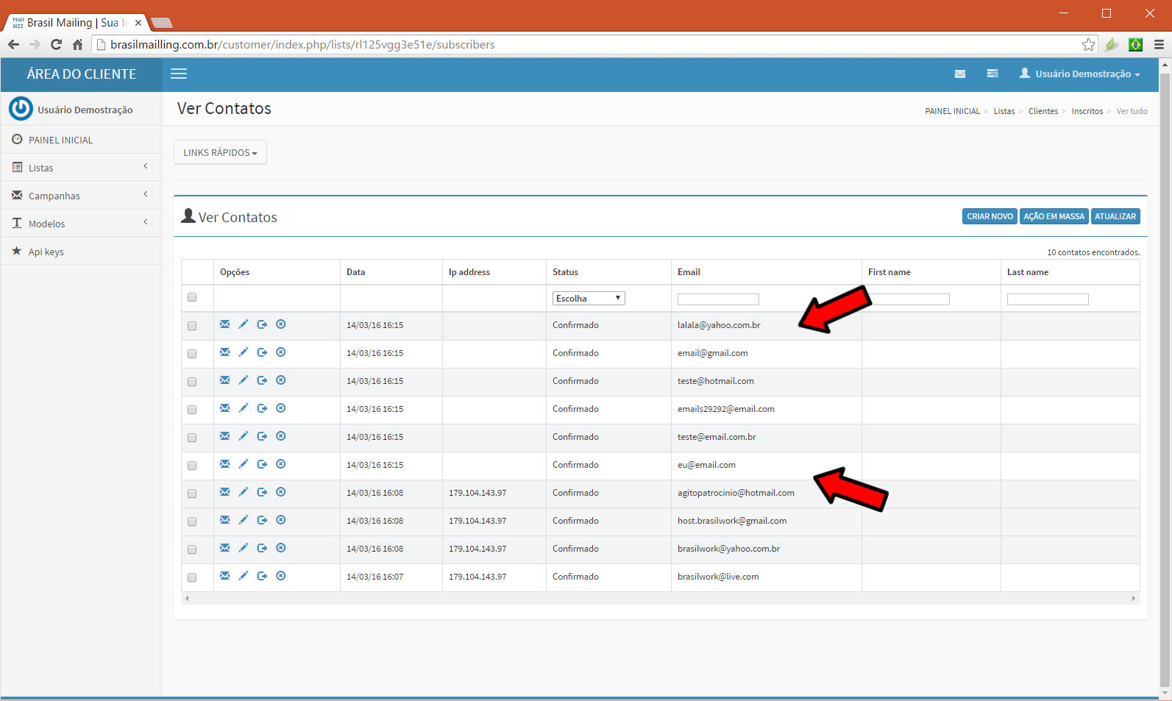Viewport: 1172px width, 701px height.
Task: Click the AÇÃO EM MASSA button
Action: tap(1054, 216)
